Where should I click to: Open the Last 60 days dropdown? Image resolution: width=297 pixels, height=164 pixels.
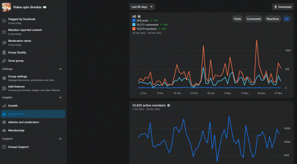142,7
